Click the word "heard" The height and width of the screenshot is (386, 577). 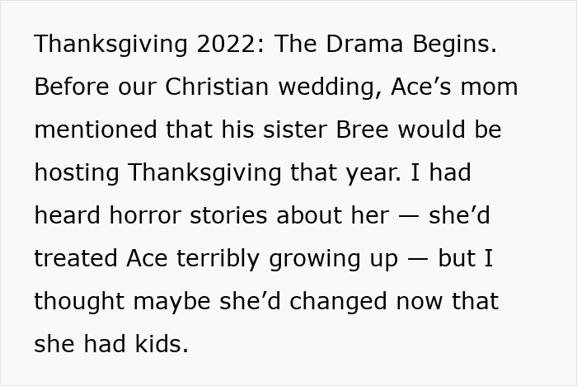[68, 215]
